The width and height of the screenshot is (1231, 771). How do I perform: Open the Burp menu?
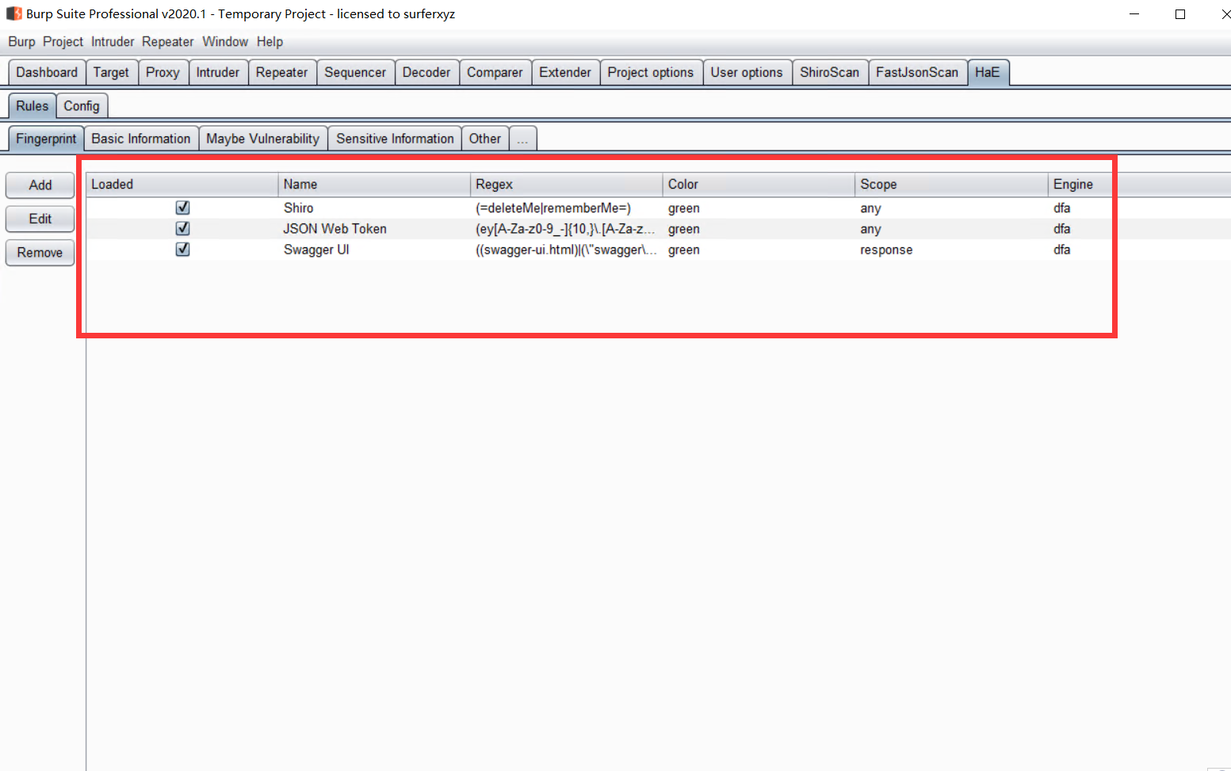[x=21, y=42]
